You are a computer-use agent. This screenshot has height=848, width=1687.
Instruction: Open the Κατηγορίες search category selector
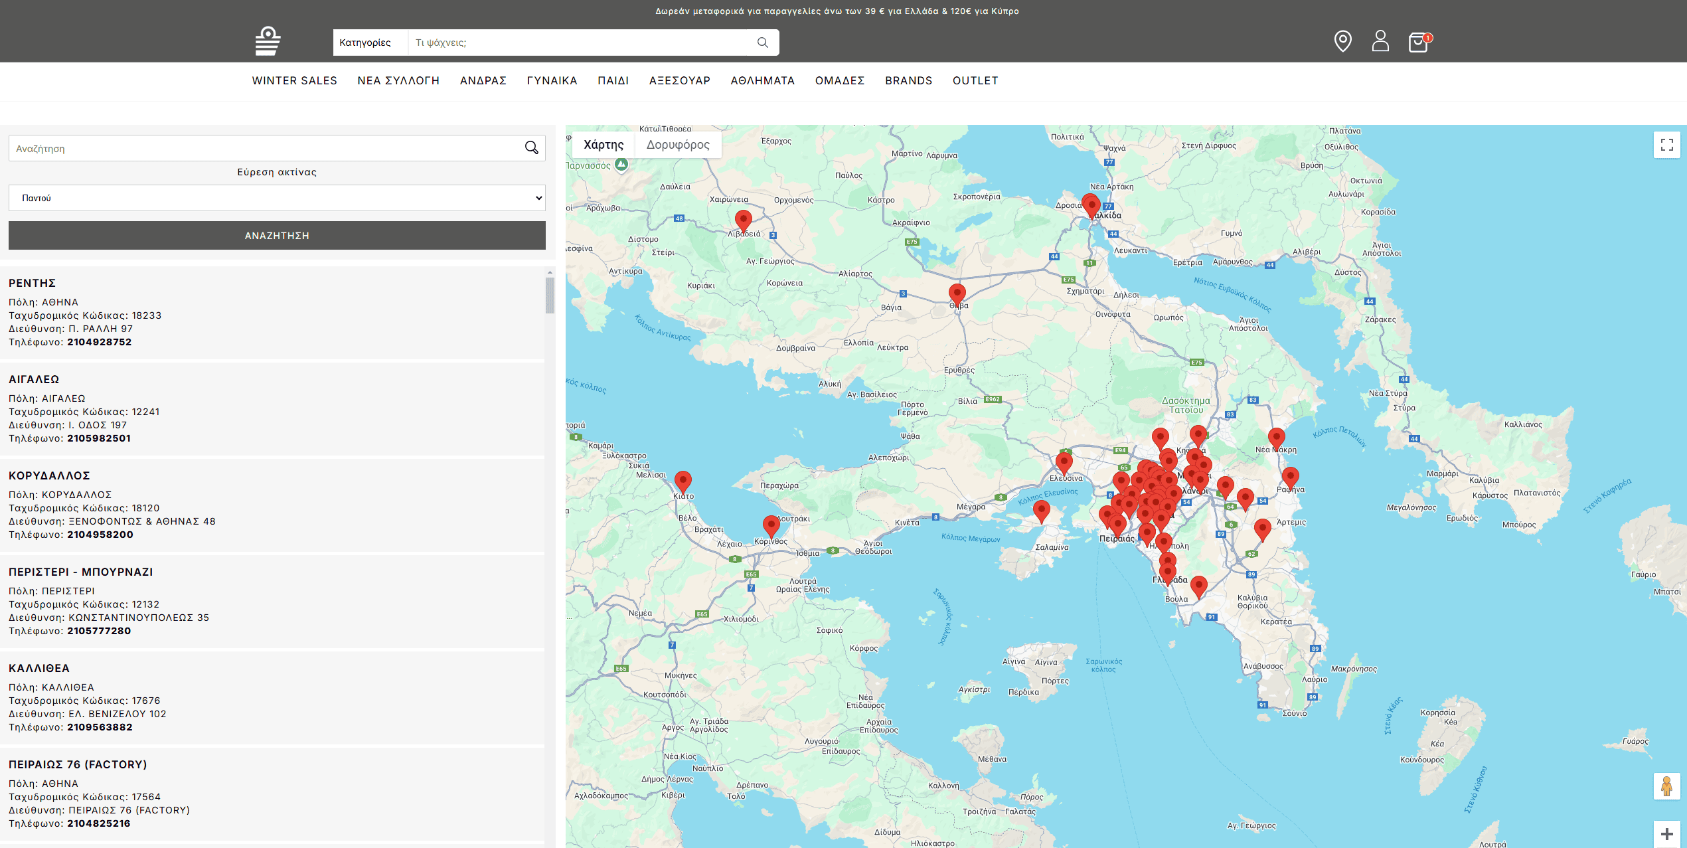[370, 42]
